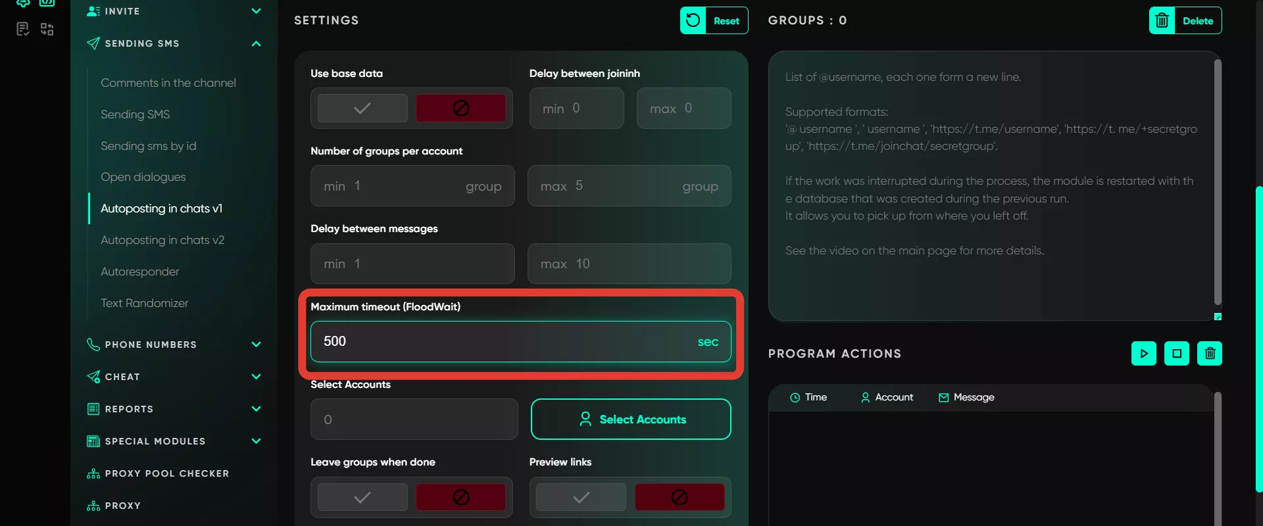This screenshot has width=1263, height=526.
Task: Click the Sending SMS paper plane icon
Action: pyautogui.click(x=93, y=43)
